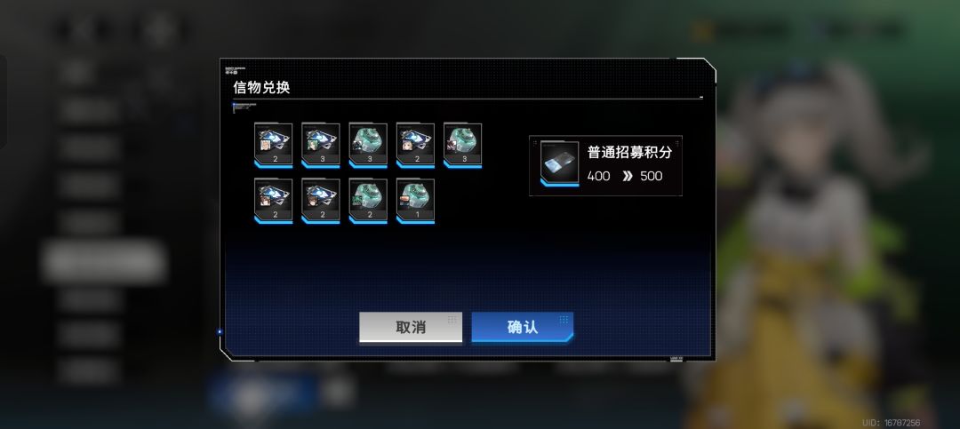Screen dimensions: 960x429
Task: Confirm the exchange with the 确认 button
Action: coord(523,328)
